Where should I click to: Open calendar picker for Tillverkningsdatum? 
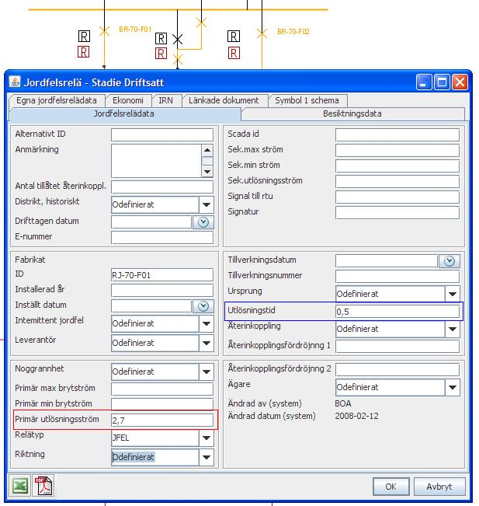point(449,260)
